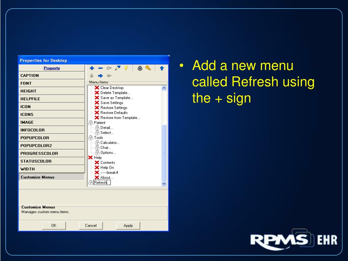This screenshot has height=261, width=348.
Task: Click the blue plus add menu icon
Action: 92,68
